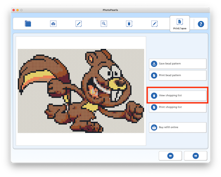Click Print shopping list button
This screenshot has width=221, height=177.
coord(178,107)
